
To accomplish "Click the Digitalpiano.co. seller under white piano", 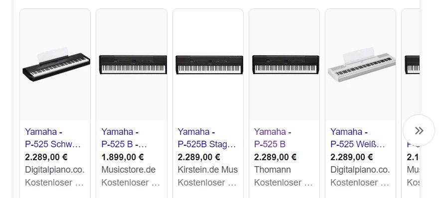I will pos(360,170).
